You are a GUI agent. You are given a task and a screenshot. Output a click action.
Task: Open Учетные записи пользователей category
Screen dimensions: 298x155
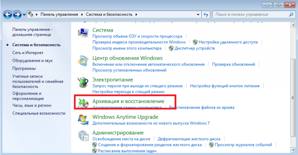[38, 81]
